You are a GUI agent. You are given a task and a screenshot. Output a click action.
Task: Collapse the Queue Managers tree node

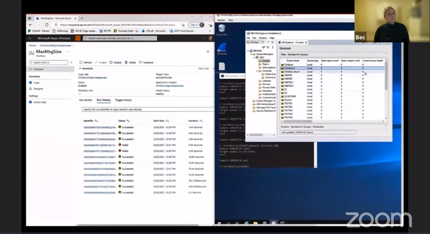click(251, 54)
